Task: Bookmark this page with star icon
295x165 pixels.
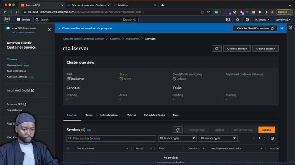Action: [x=208, y=12]
